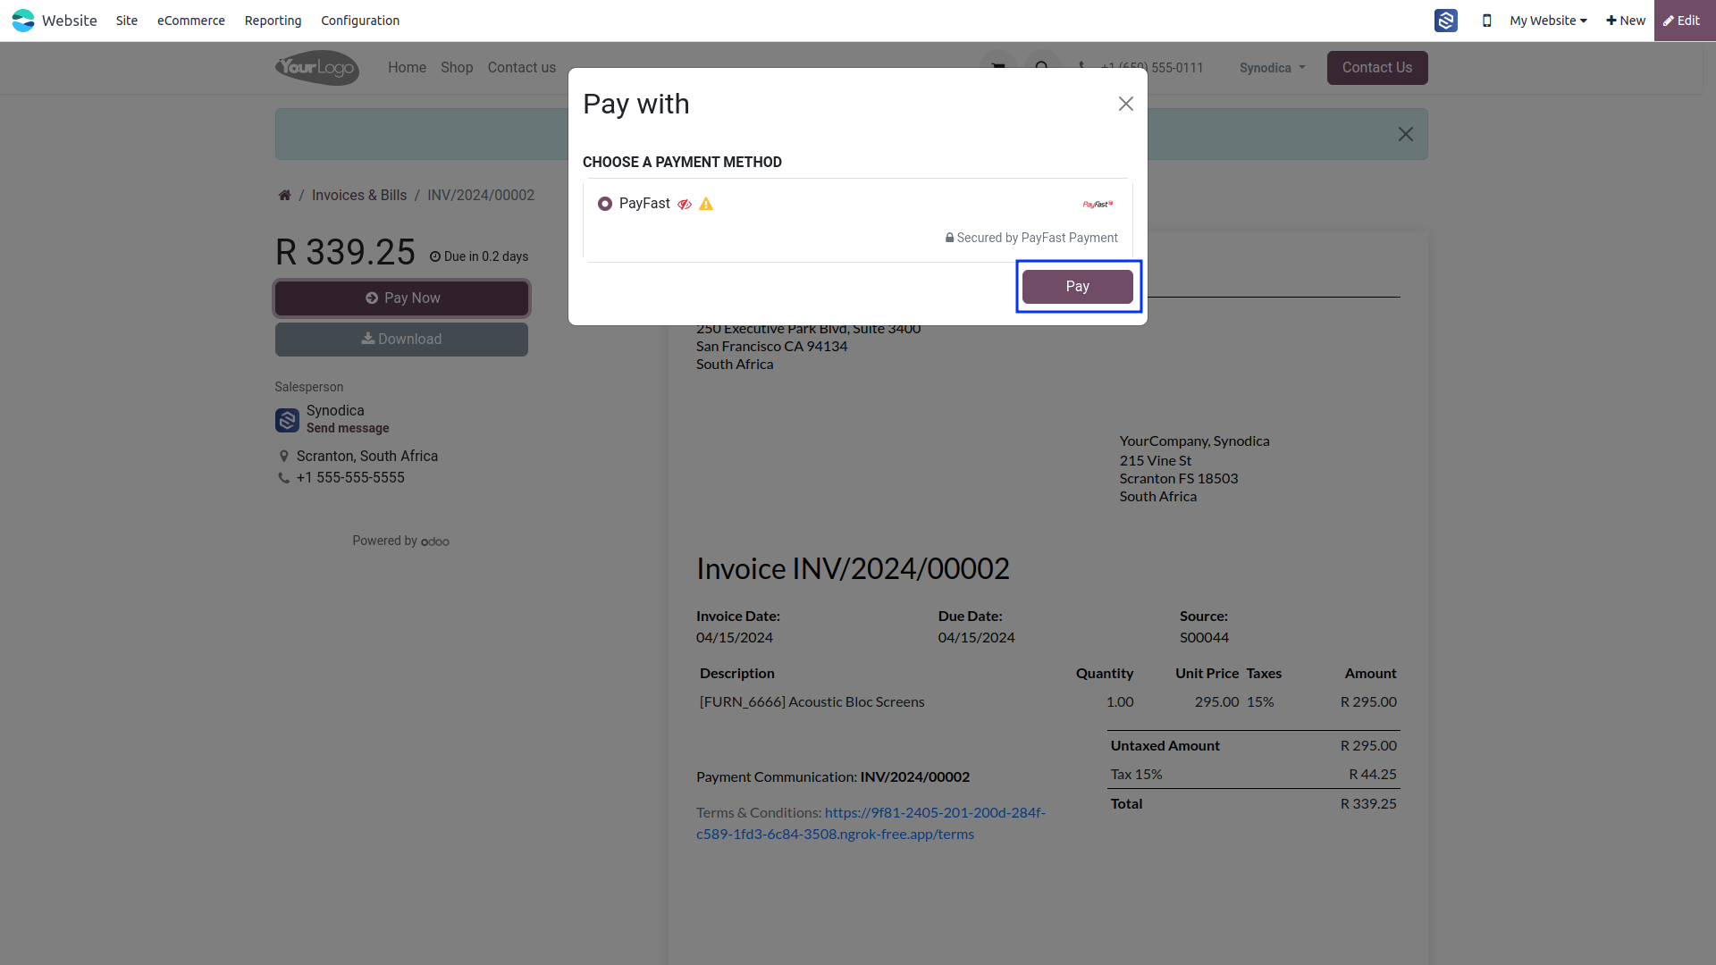Click the shopping cart icon in header
The image size is (1716, 965).
[x=998, y=67]
